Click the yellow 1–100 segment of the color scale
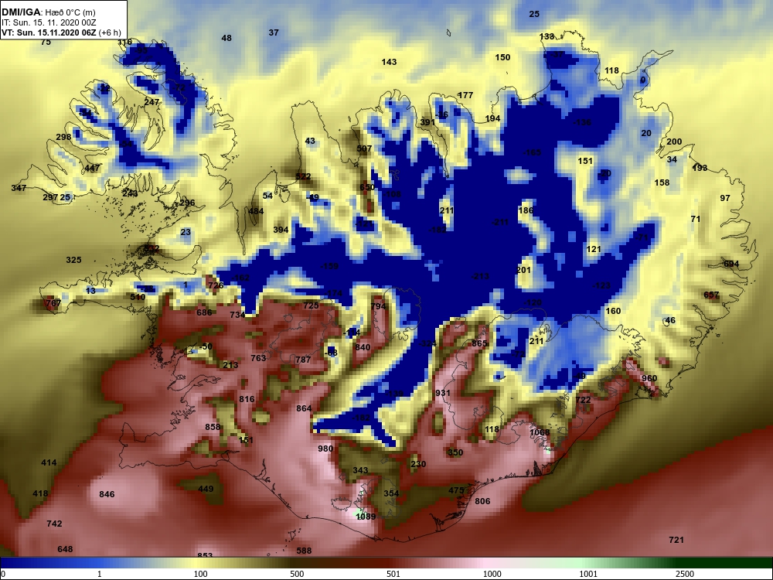The image size is (773, 580). [x=151, y=563]
